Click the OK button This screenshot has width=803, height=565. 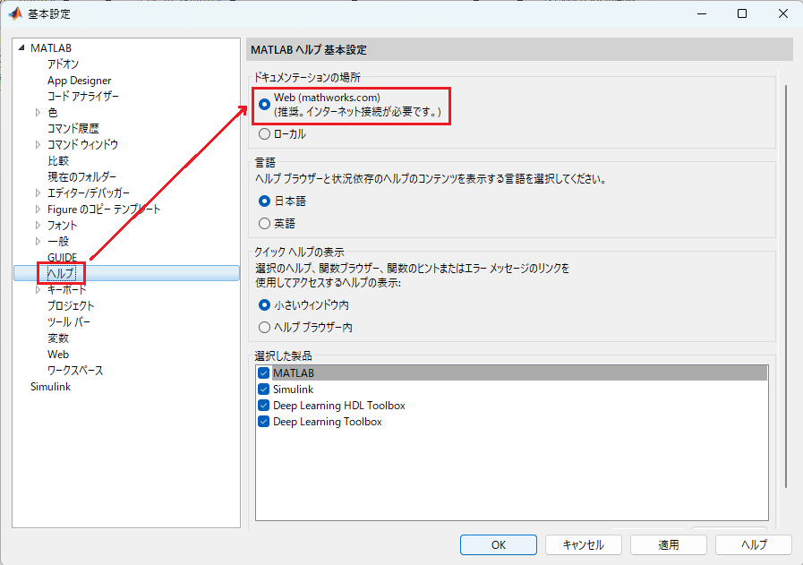point(499,544)
